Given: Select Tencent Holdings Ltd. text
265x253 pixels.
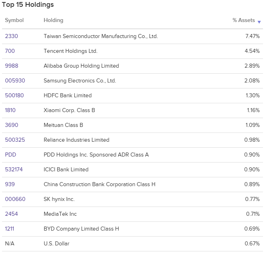Looking at the screenshot, I should tap(71, 51).
